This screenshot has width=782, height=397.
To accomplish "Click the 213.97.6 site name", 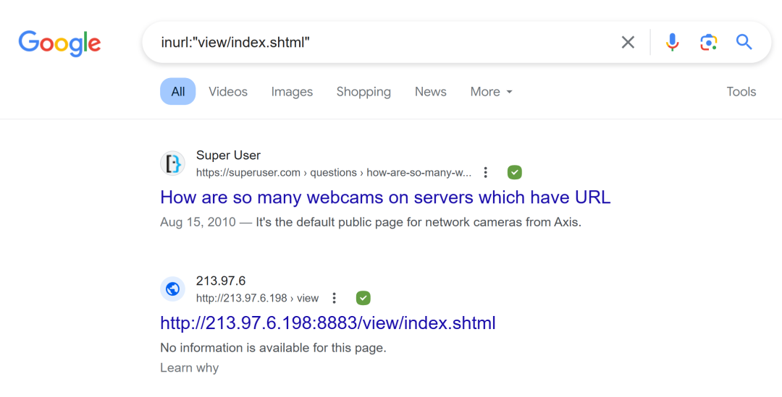I will coord(220,281).
